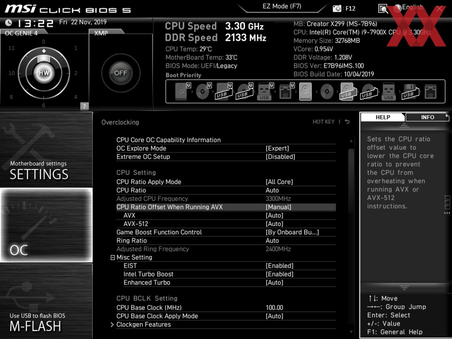Select the UEFI CD/DVD boot icon
This screenshot has width=452, height=339.
[x=203, y=91]
